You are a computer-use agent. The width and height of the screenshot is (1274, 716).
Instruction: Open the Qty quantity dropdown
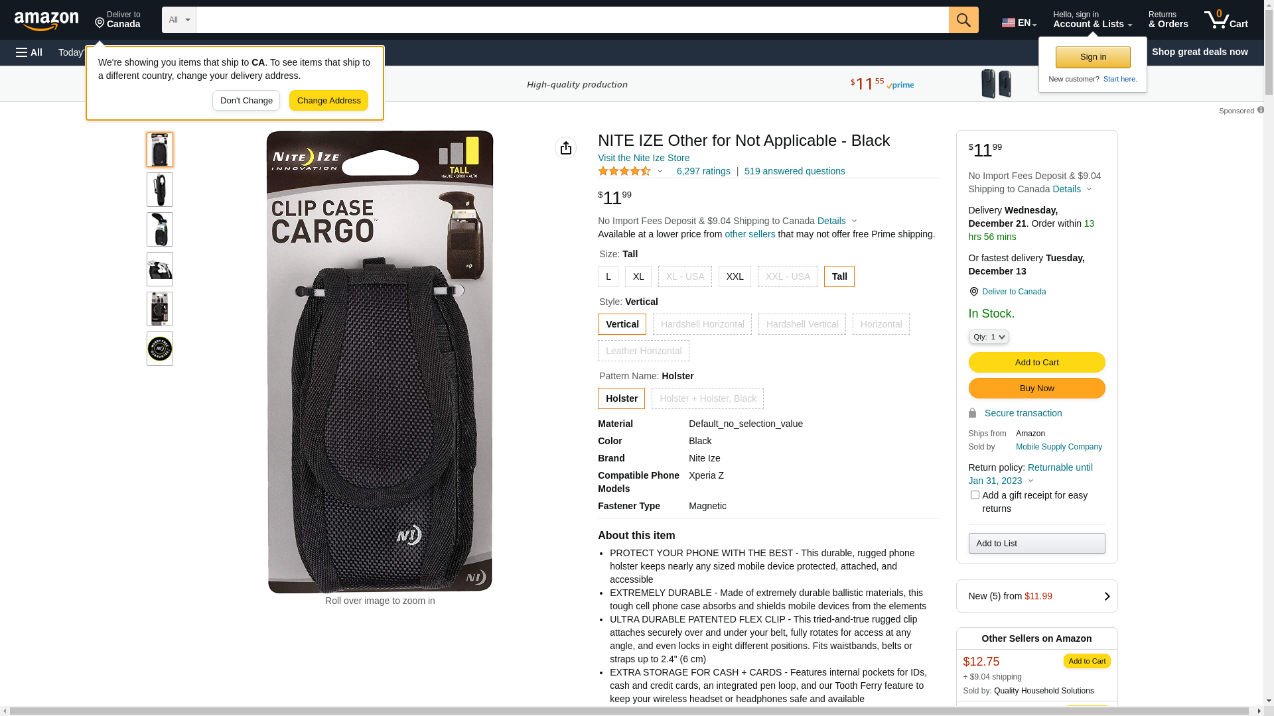coord(988,337)
